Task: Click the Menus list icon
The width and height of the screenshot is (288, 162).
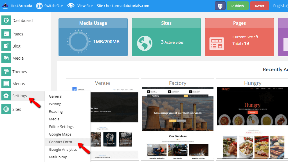Action: tap(6, 84)
